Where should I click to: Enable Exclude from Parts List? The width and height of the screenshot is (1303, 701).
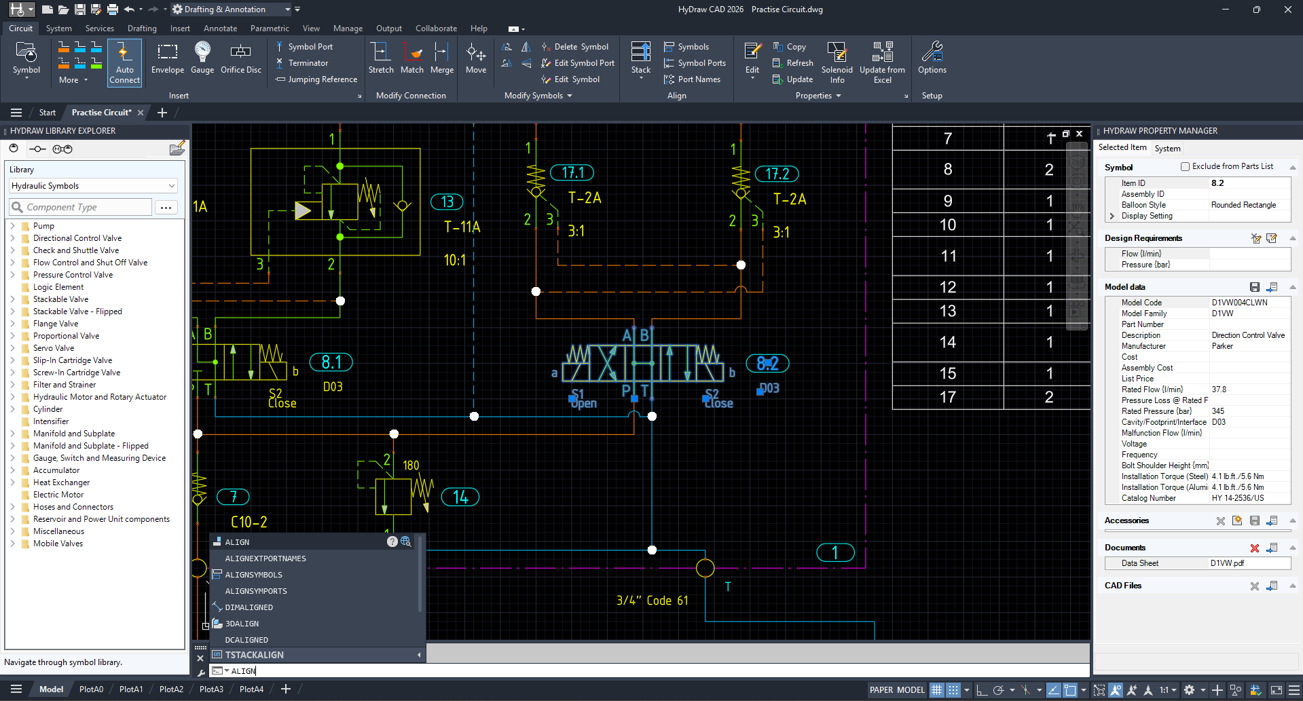coord(1186,166)
